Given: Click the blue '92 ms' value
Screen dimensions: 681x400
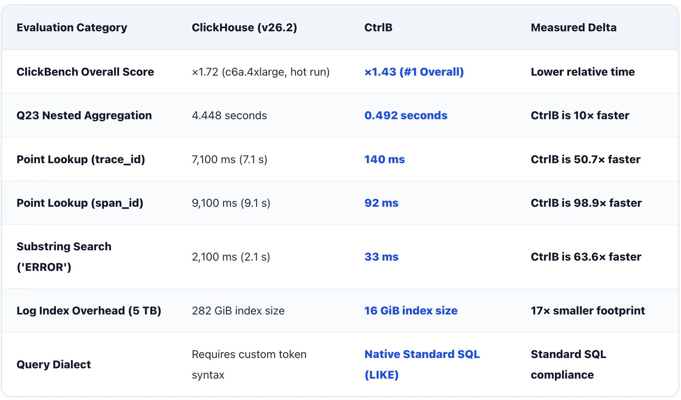Looking at the screenshot, I should coord(381,203).
